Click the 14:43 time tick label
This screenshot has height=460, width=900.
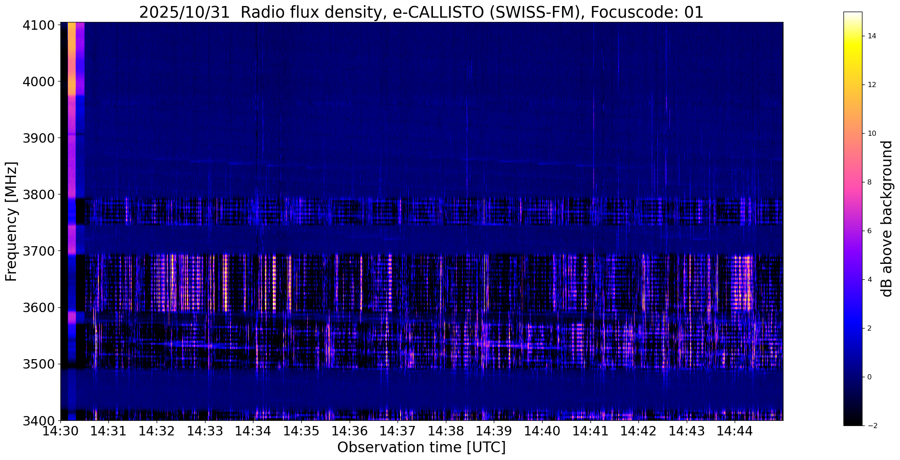click(x=687, y=431)
